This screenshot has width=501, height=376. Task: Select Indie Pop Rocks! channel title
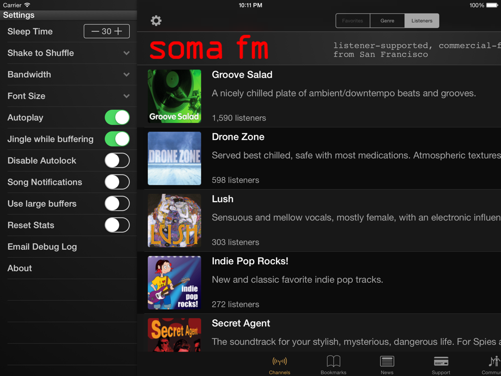250,261
